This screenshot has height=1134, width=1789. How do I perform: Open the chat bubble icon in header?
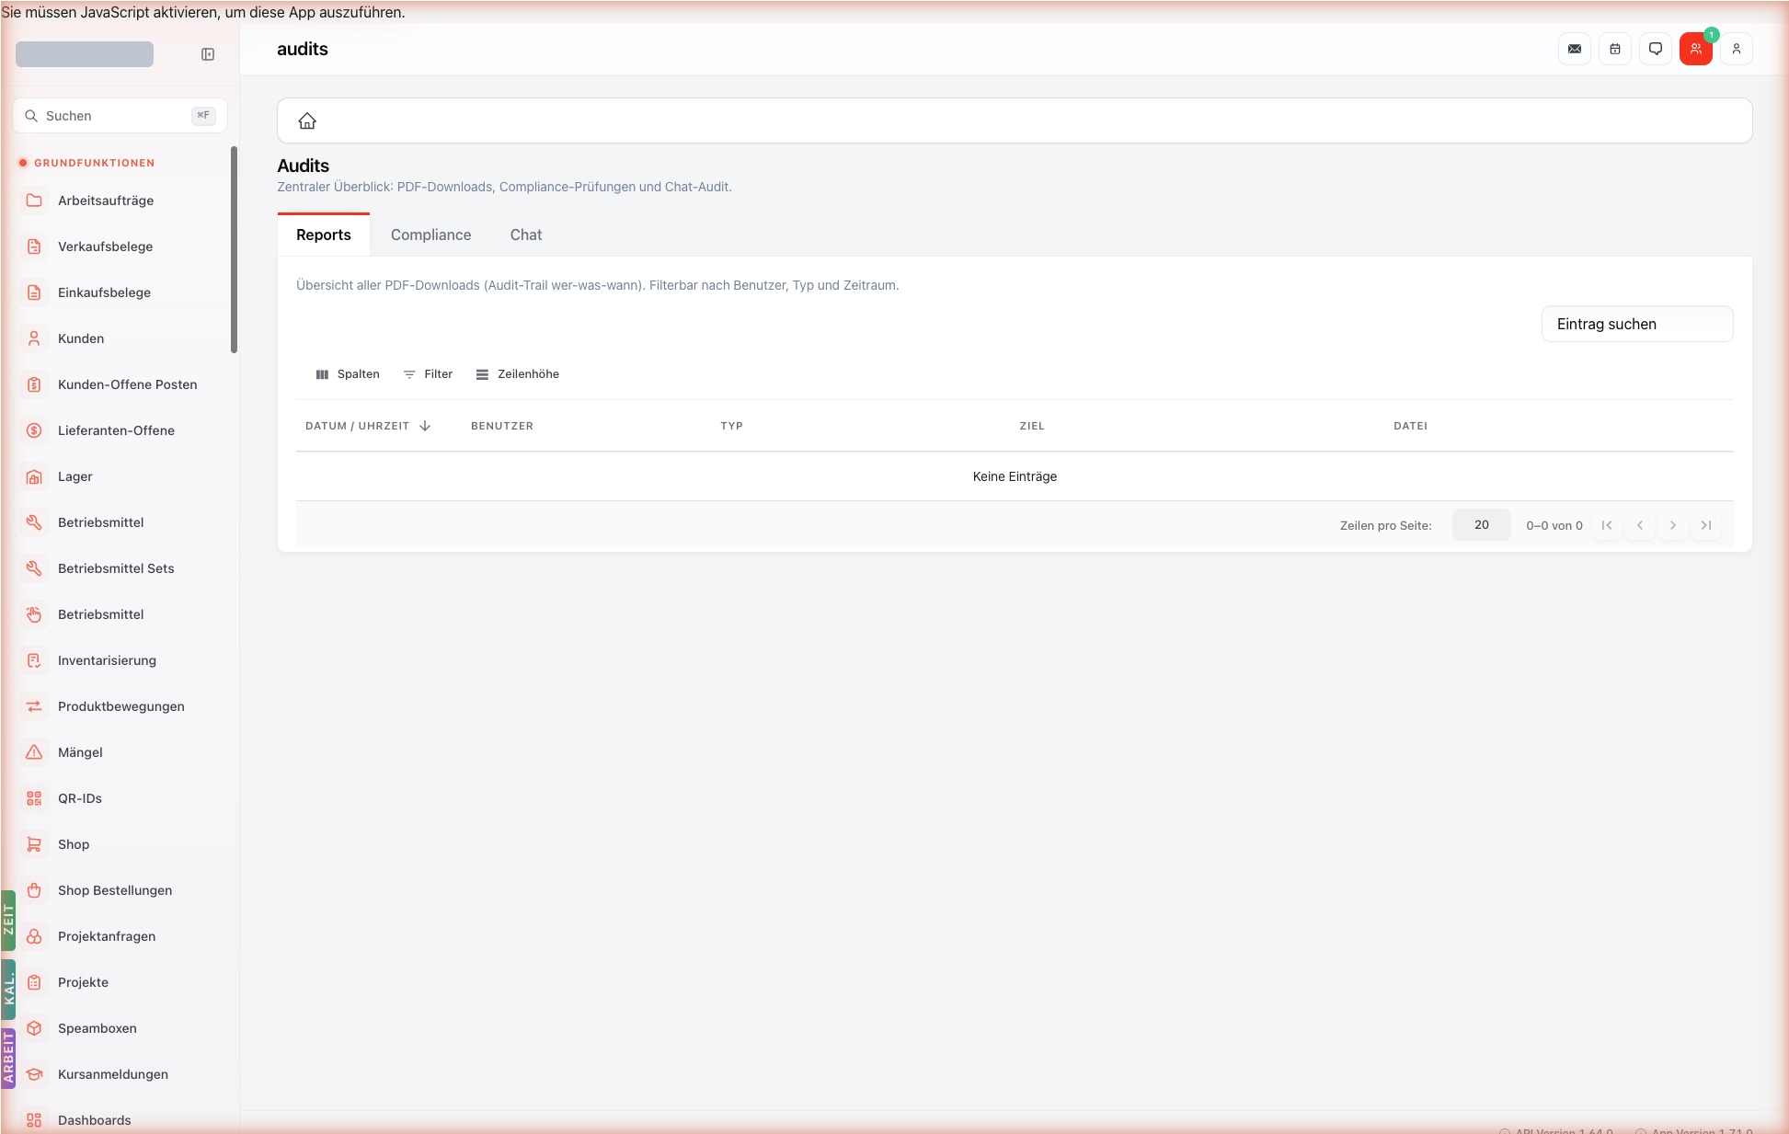point(1656,49)
